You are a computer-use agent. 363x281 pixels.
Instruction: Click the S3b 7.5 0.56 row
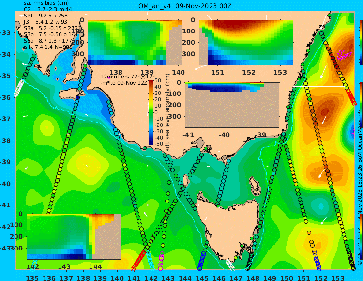pos(51,34)
